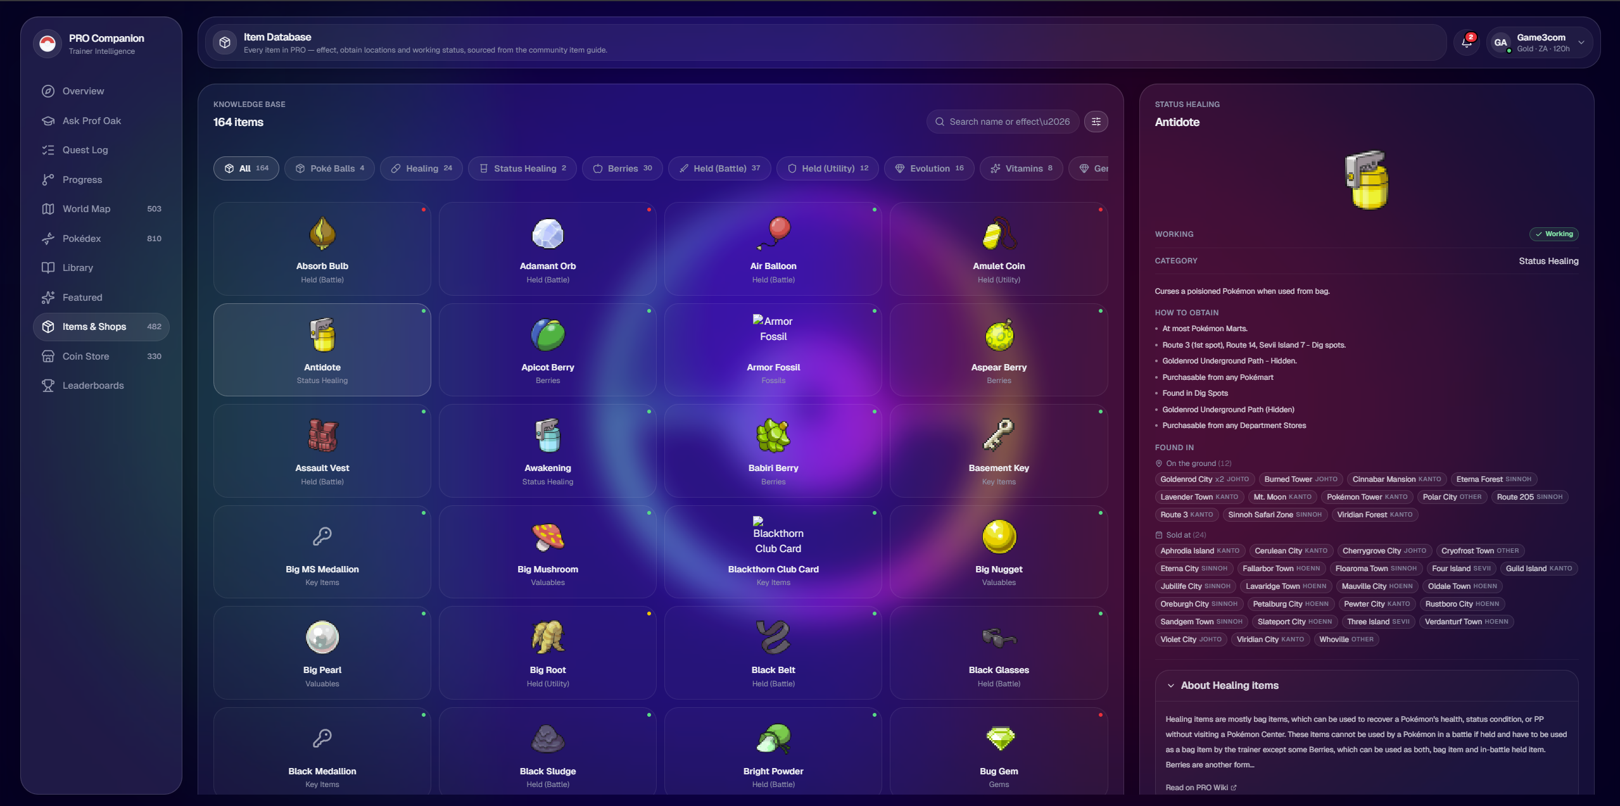Toggle the Poké Balls filter chip

click(x=329, y=168)
